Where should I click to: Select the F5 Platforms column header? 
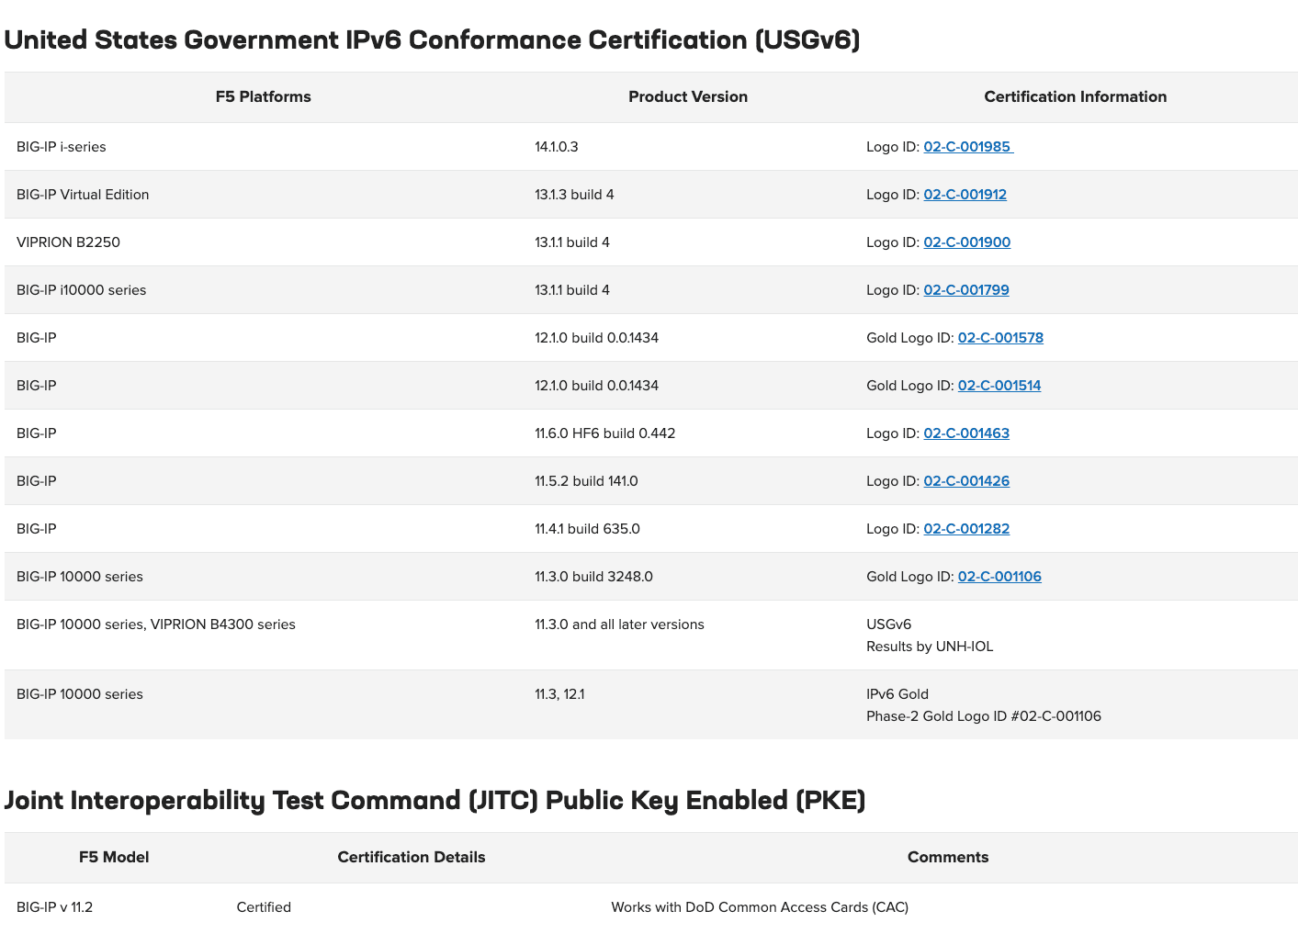coord(264,96)
